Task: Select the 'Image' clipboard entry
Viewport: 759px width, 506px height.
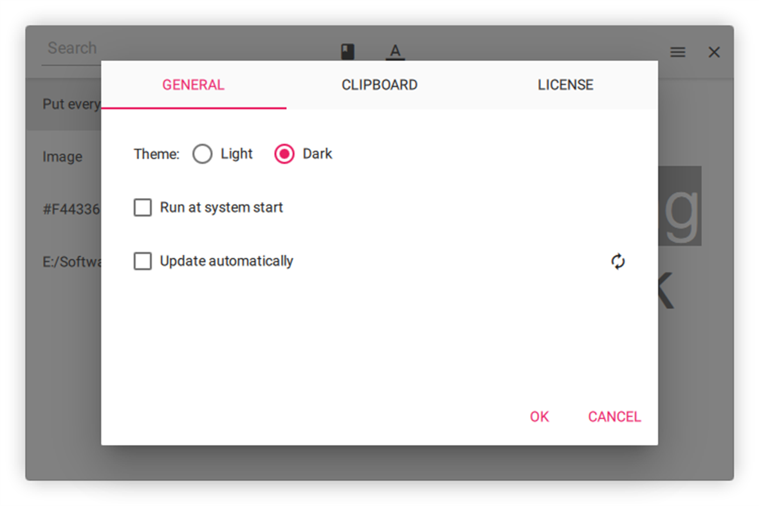Action: [64, 157]
